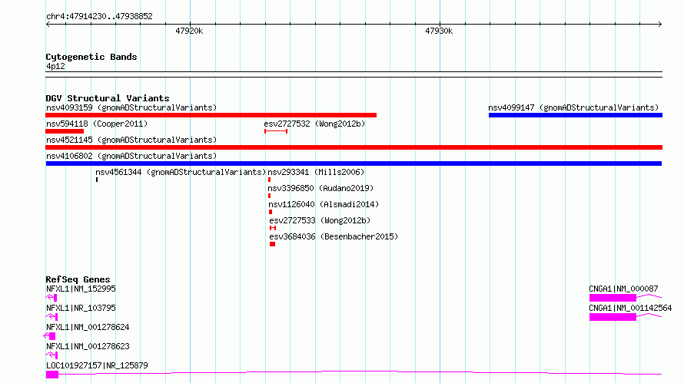Click the nsv1126040 (Alsmadi2014) label
This screenshot has height=383, width=684.
[x=324, y=204]
